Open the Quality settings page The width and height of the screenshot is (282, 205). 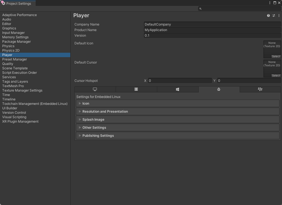coord(7,64)
